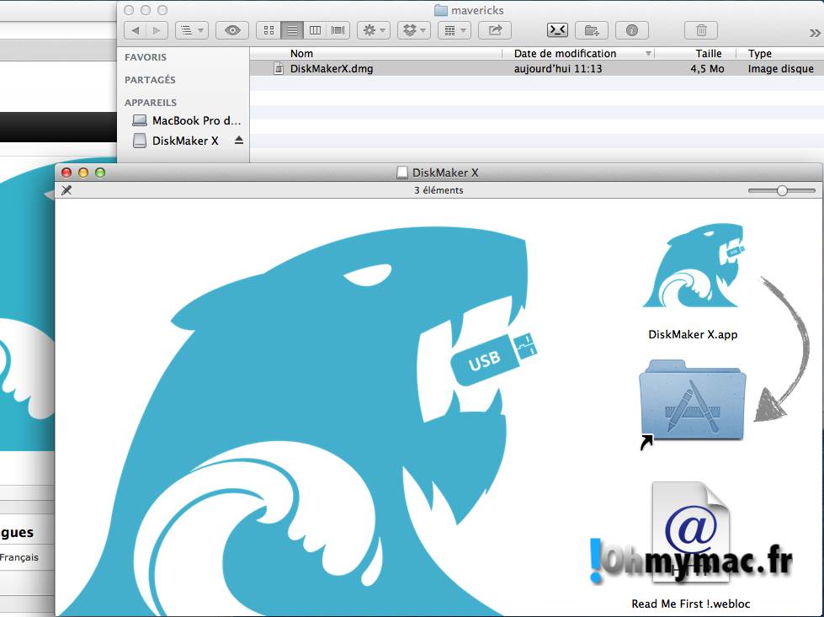Switch to column view in Finder
Image resolution: width=824 pixels, height=617 pixels.
coord(315,30)
